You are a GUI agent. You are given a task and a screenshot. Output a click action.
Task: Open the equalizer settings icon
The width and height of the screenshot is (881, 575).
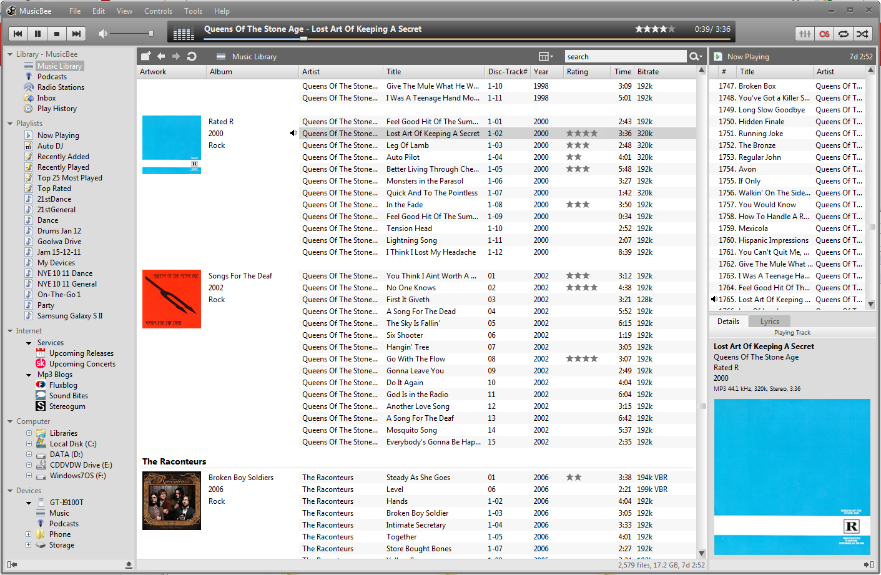(805, 34)
